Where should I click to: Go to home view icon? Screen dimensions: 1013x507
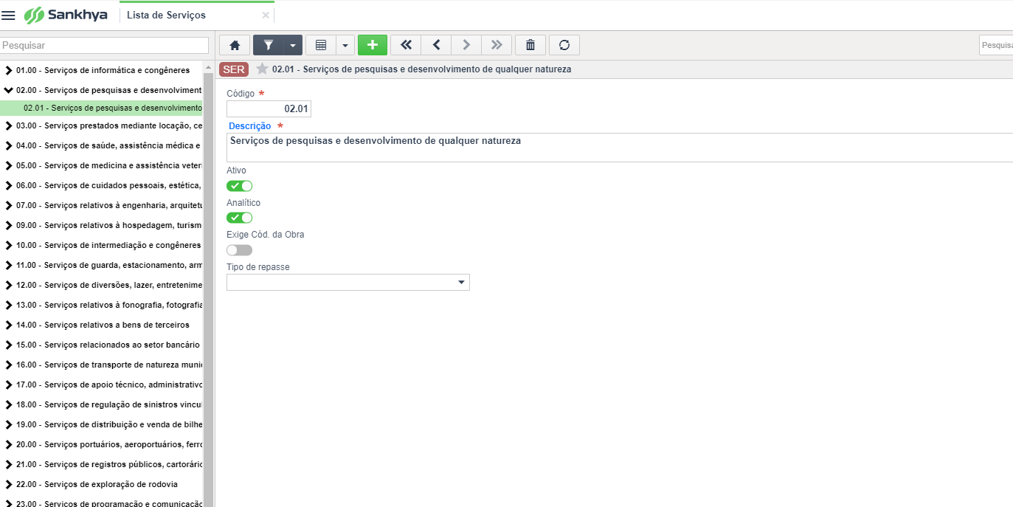(235, 45)
